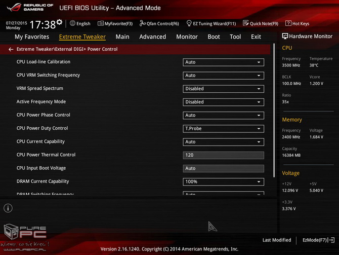Click the +12V 12.096 V reading
Viewport: 339px width, 255px height.
tap(290, 191)
